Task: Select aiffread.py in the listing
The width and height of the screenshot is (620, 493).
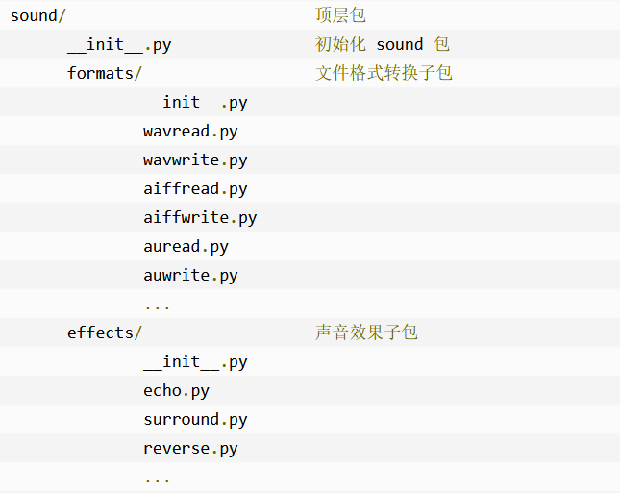Action: (195, 188)
